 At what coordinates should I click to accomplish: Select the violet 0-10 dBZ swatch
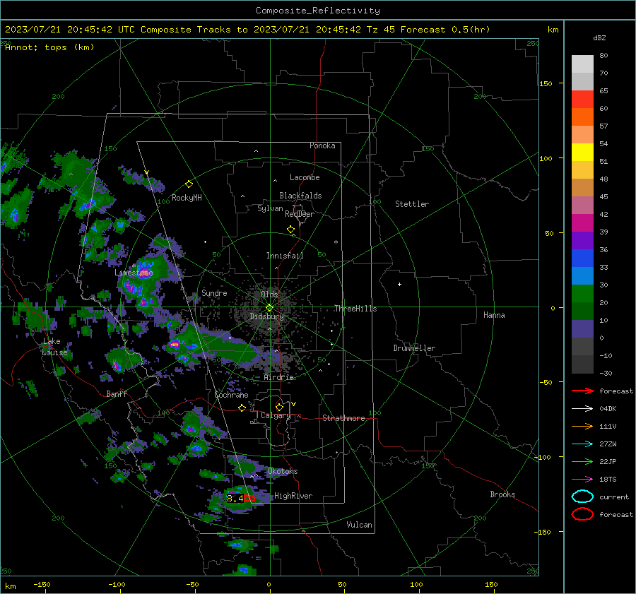point(582,329)
